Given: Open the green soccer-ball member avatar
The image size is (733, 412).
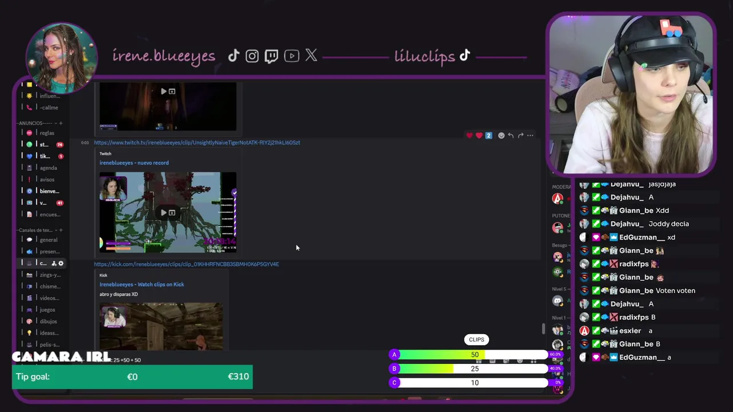Looking at the screenshot, I should (557, 272).
